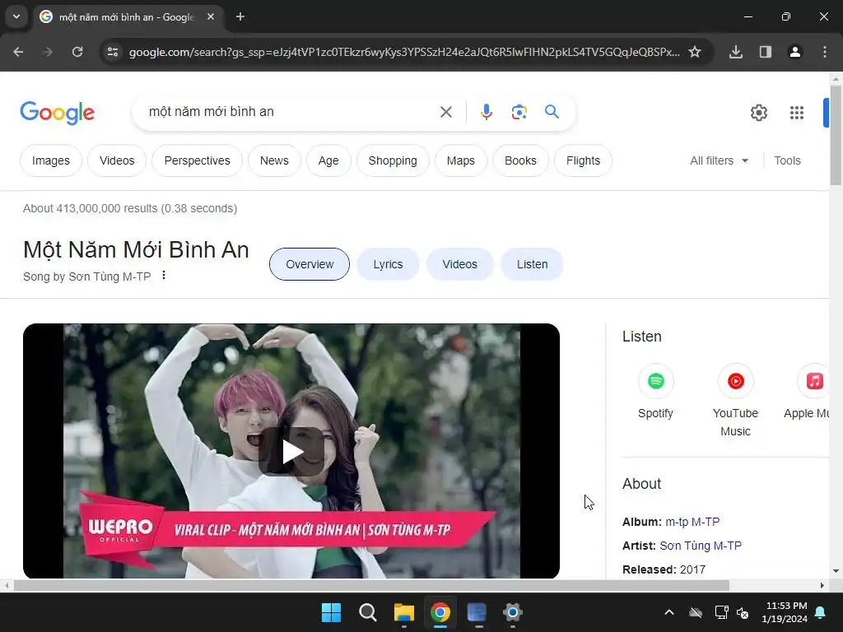This screenshot has width=843, height=632.
Task: Open Windows Start menu
Action: (331, 612)
